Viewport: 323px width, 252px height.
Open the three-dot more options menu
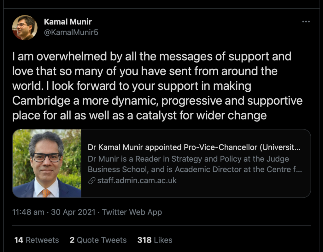coord(306,22)
